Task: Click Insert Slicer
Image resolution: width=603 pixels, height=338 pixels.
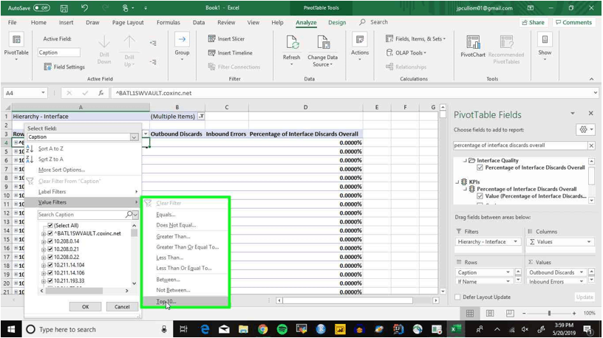Action: pyautogui.click(x=226, y=39)
